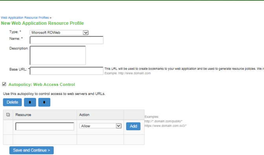
Task: Expand the Action dropdown set to Allow
Action: tap(100, 126)
